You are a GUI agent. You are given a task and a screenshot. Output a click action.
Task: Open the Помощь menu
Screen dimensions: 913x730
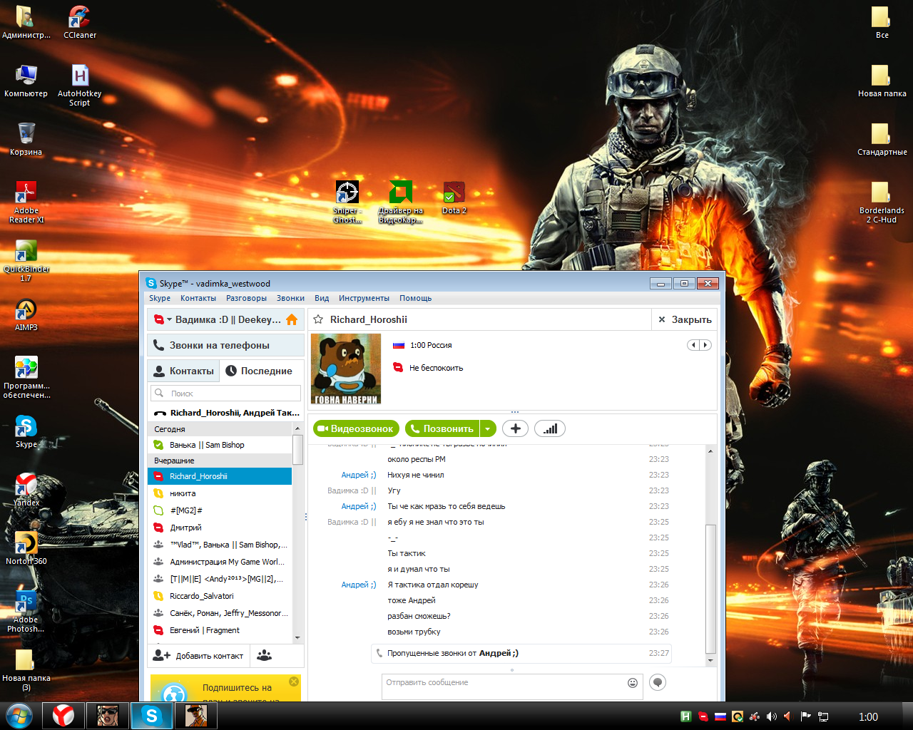click(415, 298)
